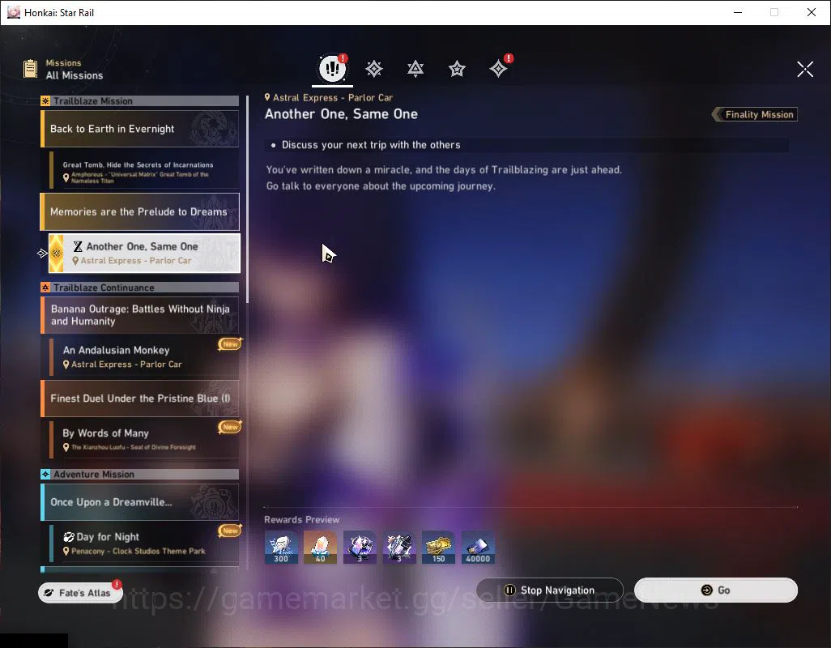Click the New badge on Day for Night
The image size is (831, 648).
click(230, 531)
